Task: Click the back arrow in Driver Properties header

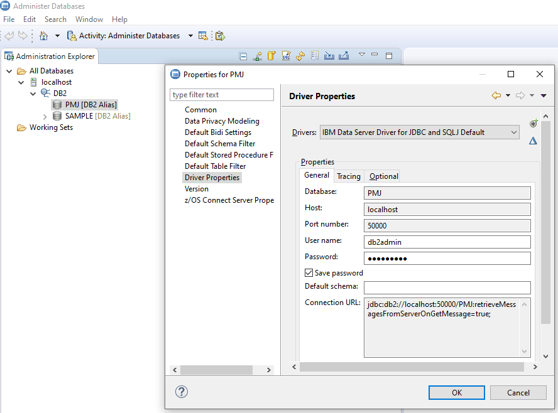Action: 496,96
